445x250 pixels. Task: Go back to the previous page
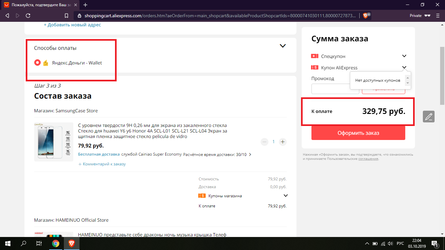7,16
